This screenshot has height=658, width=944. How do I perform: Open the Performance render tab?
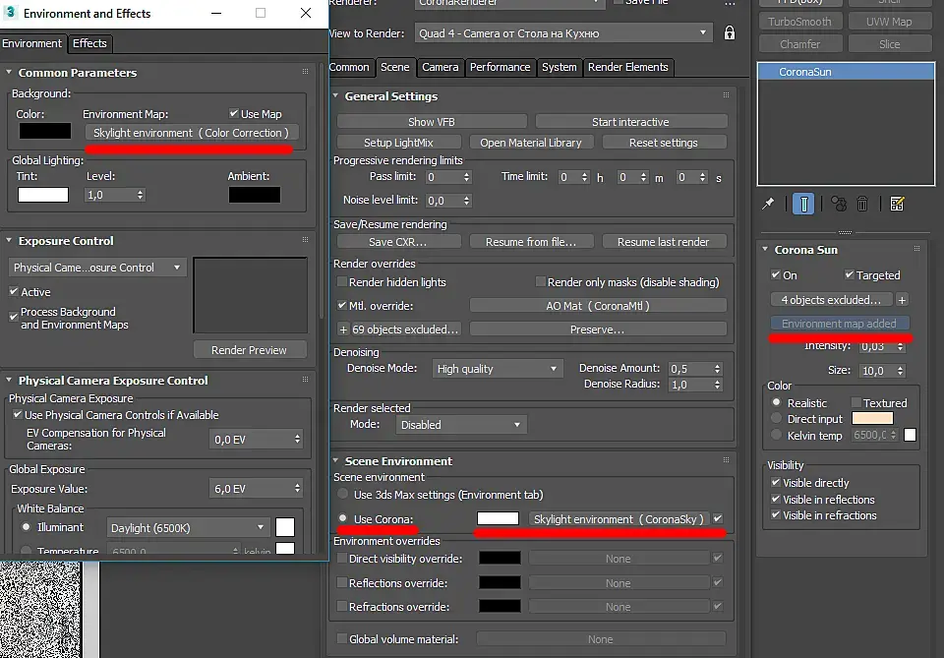[x=500, y=67]
